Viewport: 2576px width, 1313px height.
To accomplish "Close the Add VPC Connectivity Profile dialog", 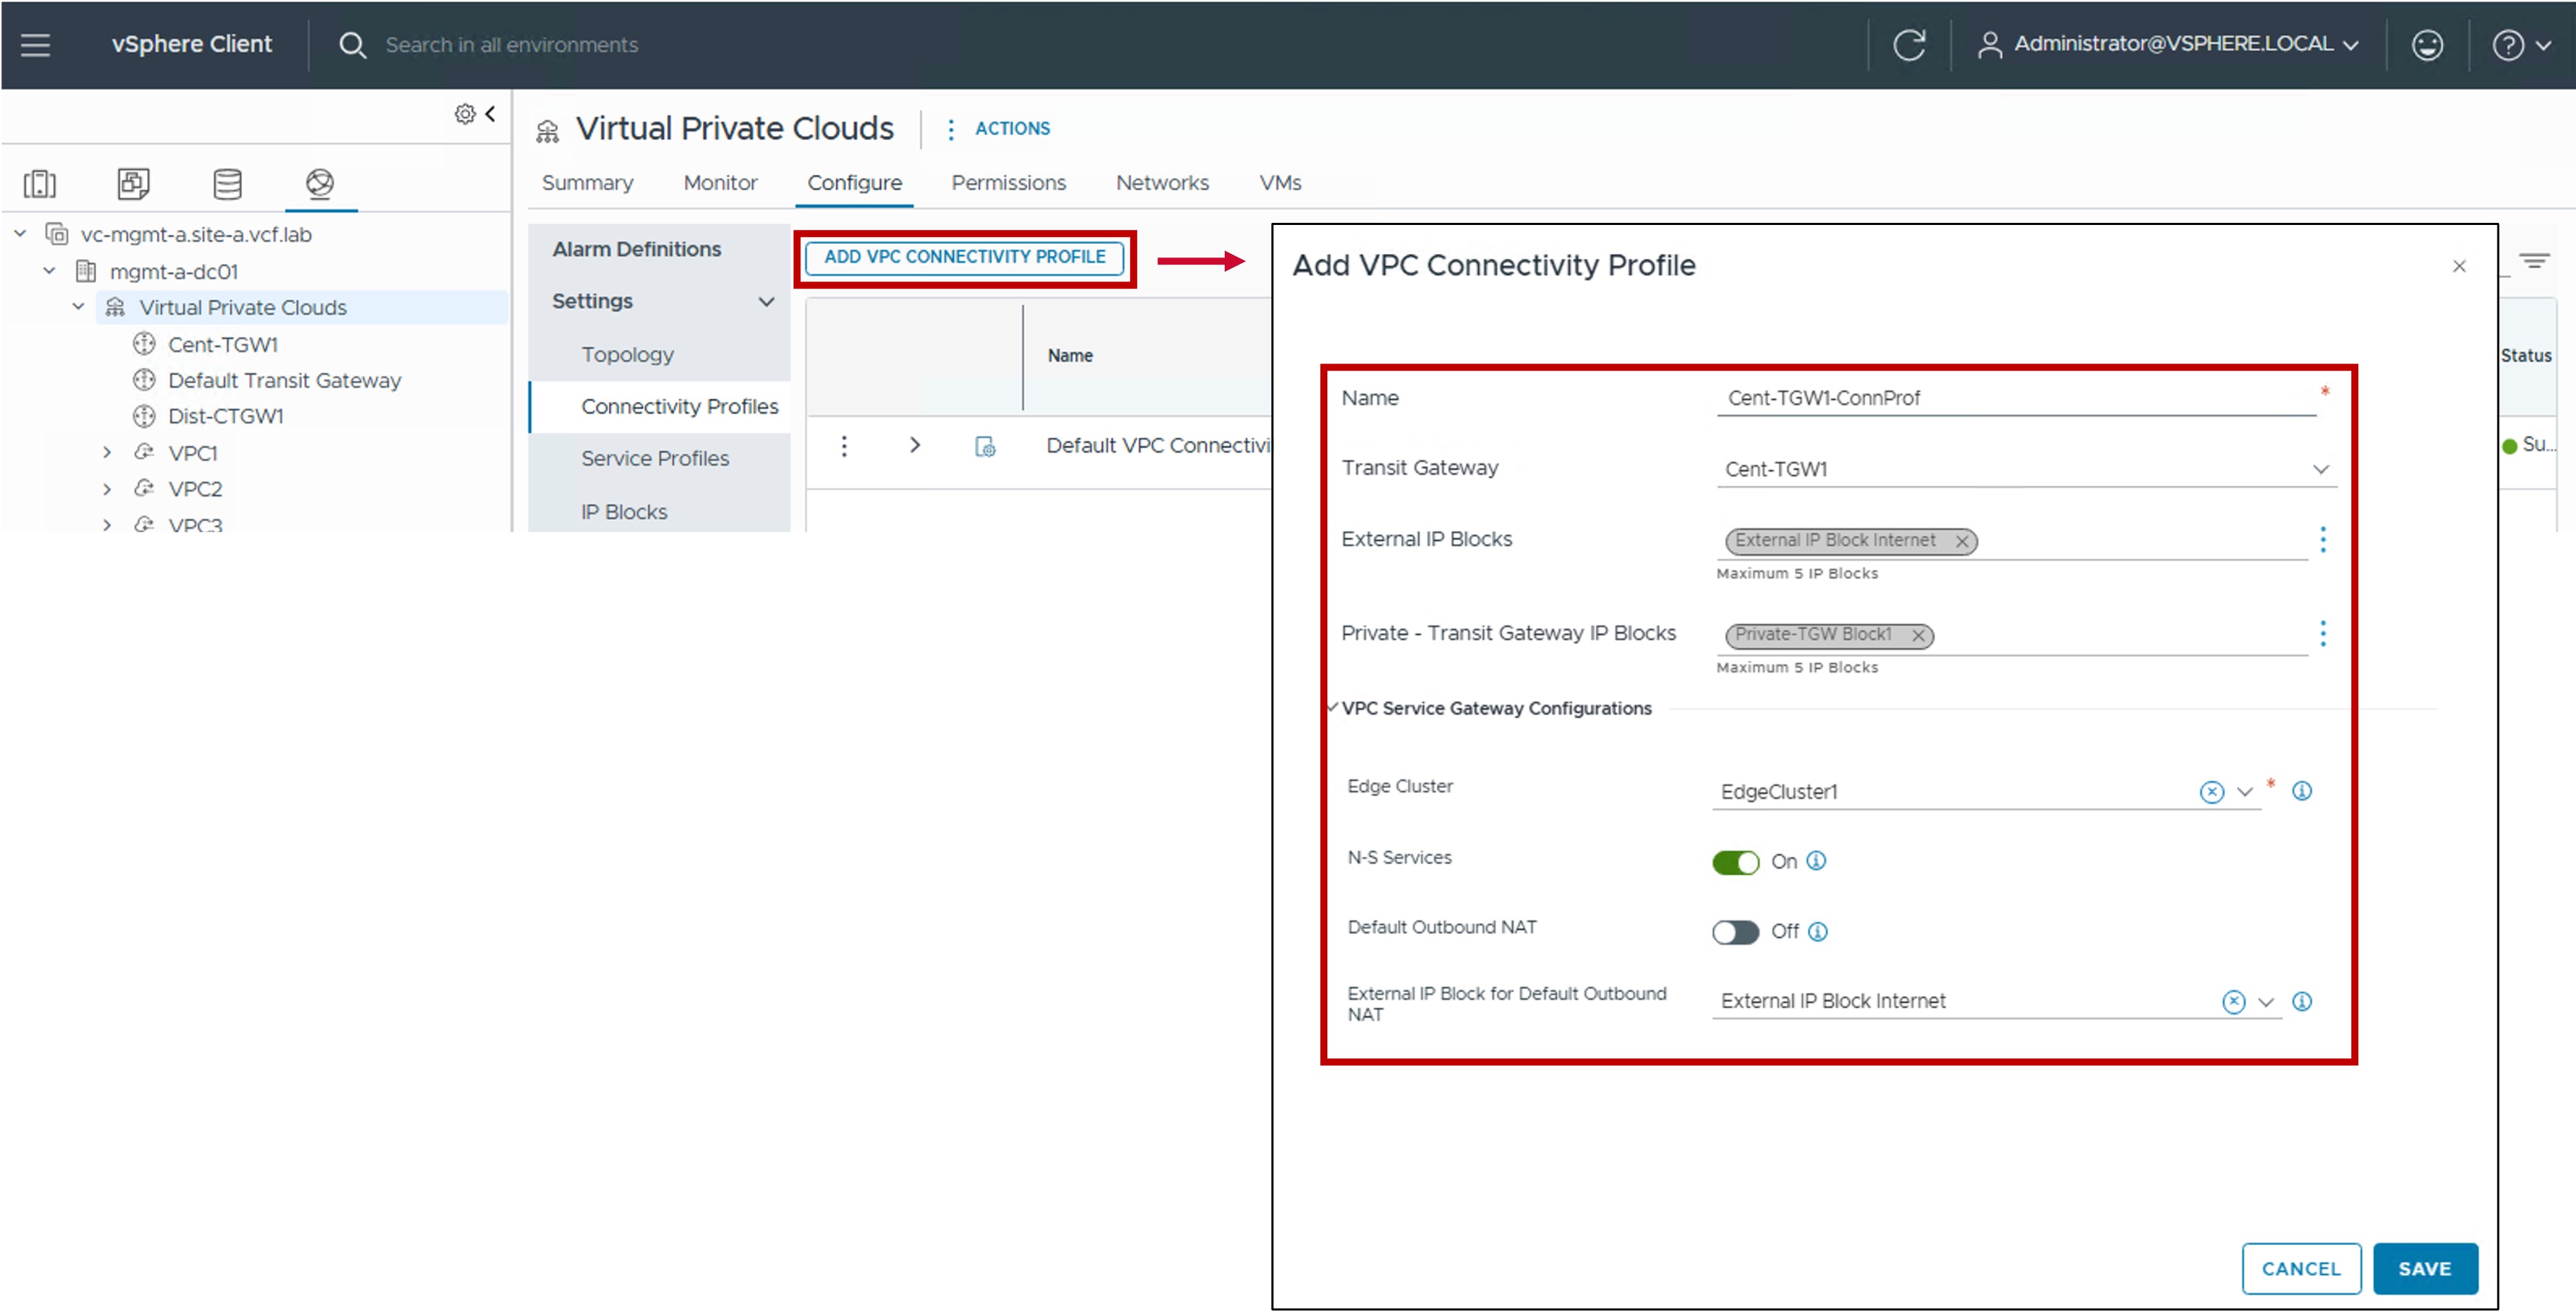I will coord(2459,265).
